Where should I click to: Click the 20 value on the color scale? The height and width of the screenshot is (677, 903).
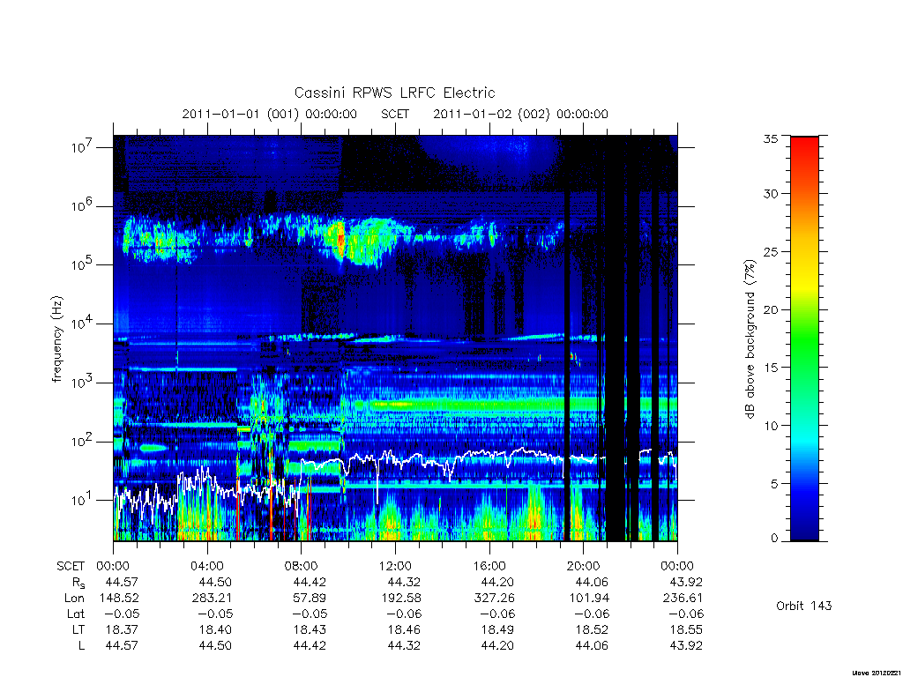click(770, 309)
